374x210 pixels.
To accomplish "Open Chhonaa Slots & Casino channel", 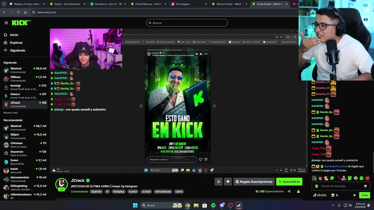I will pos(25,145).
